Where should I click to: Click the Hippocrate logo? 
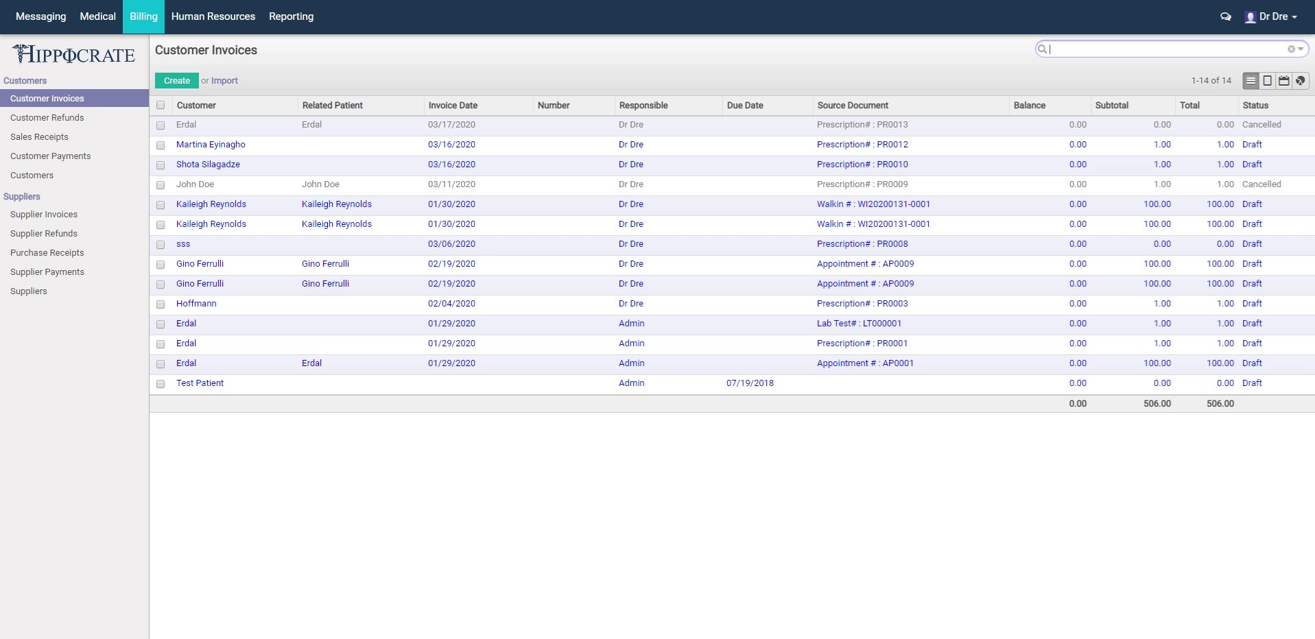click(73, 54)
